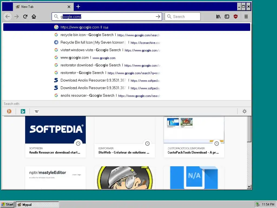Open search settings gear icon
This screenshot has width=277, height=208.
click(x=245, y=111)
